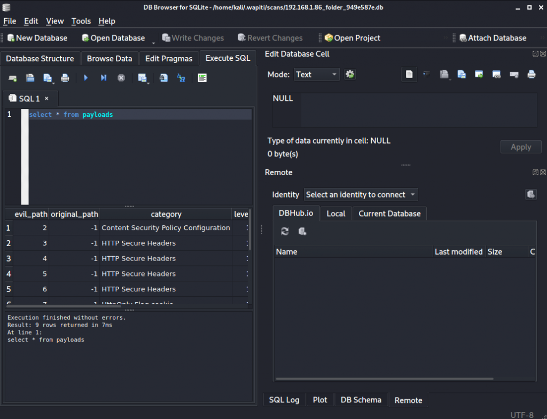Refresh the DBHub.io remote list
The height and width of the screenshot is (419, 547).
[285, 232]
